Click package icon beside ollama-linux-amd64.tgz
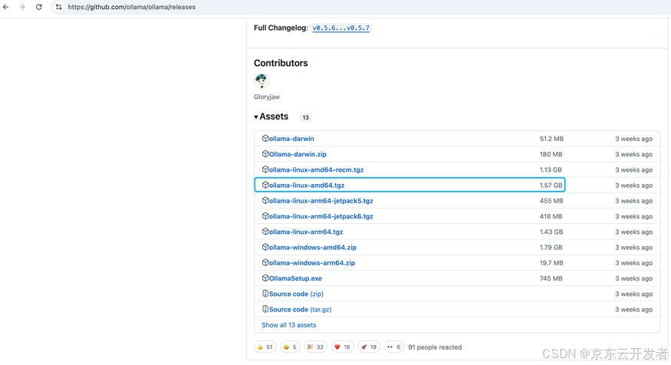Image resolution: width=671 pixels, height=365 pixels. 265,185
